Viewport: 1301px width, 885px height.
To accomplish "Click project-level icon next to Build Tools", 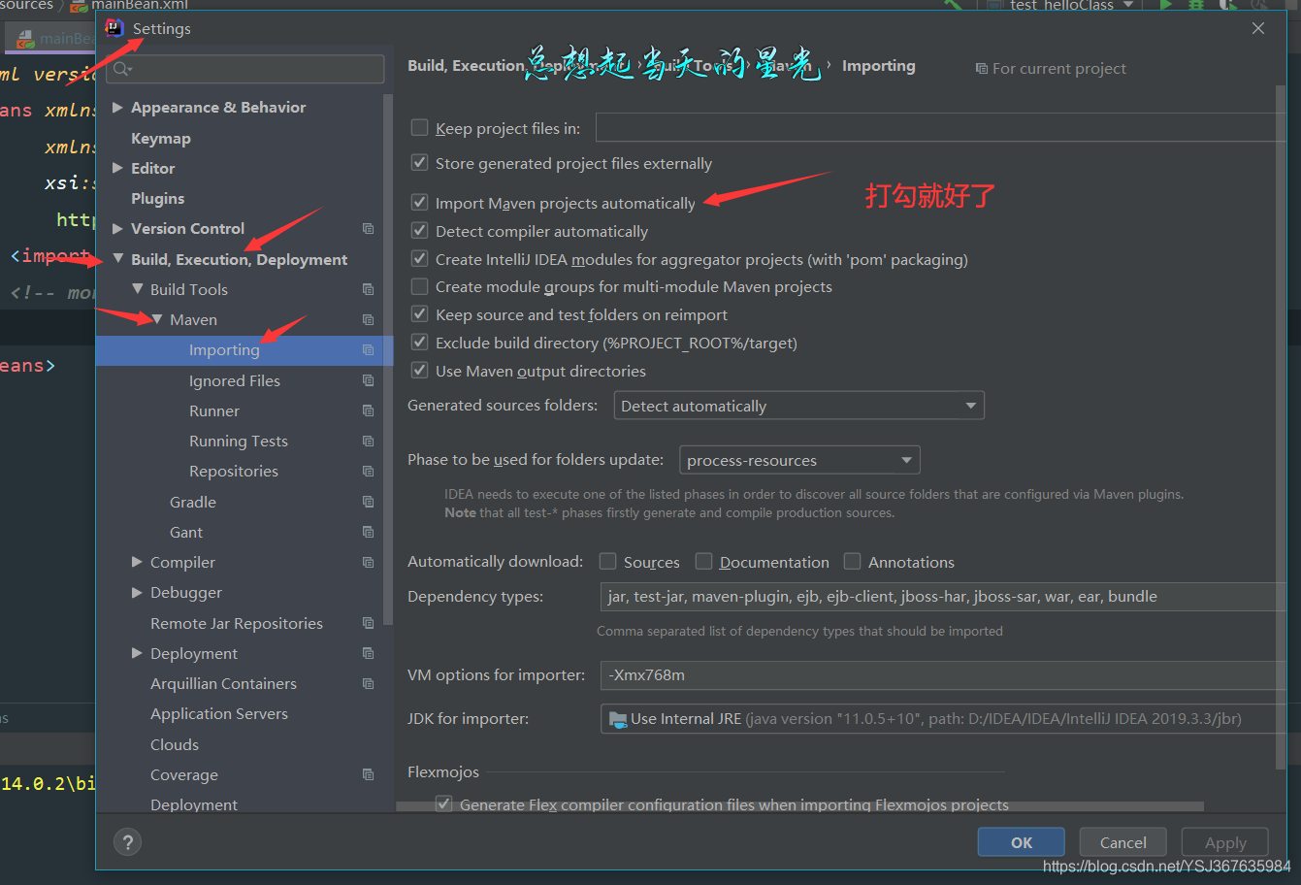I will coord(368,289).
